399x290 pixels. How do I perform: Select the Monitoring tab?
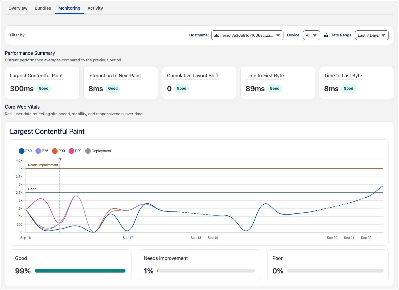[x=69, y=8]
